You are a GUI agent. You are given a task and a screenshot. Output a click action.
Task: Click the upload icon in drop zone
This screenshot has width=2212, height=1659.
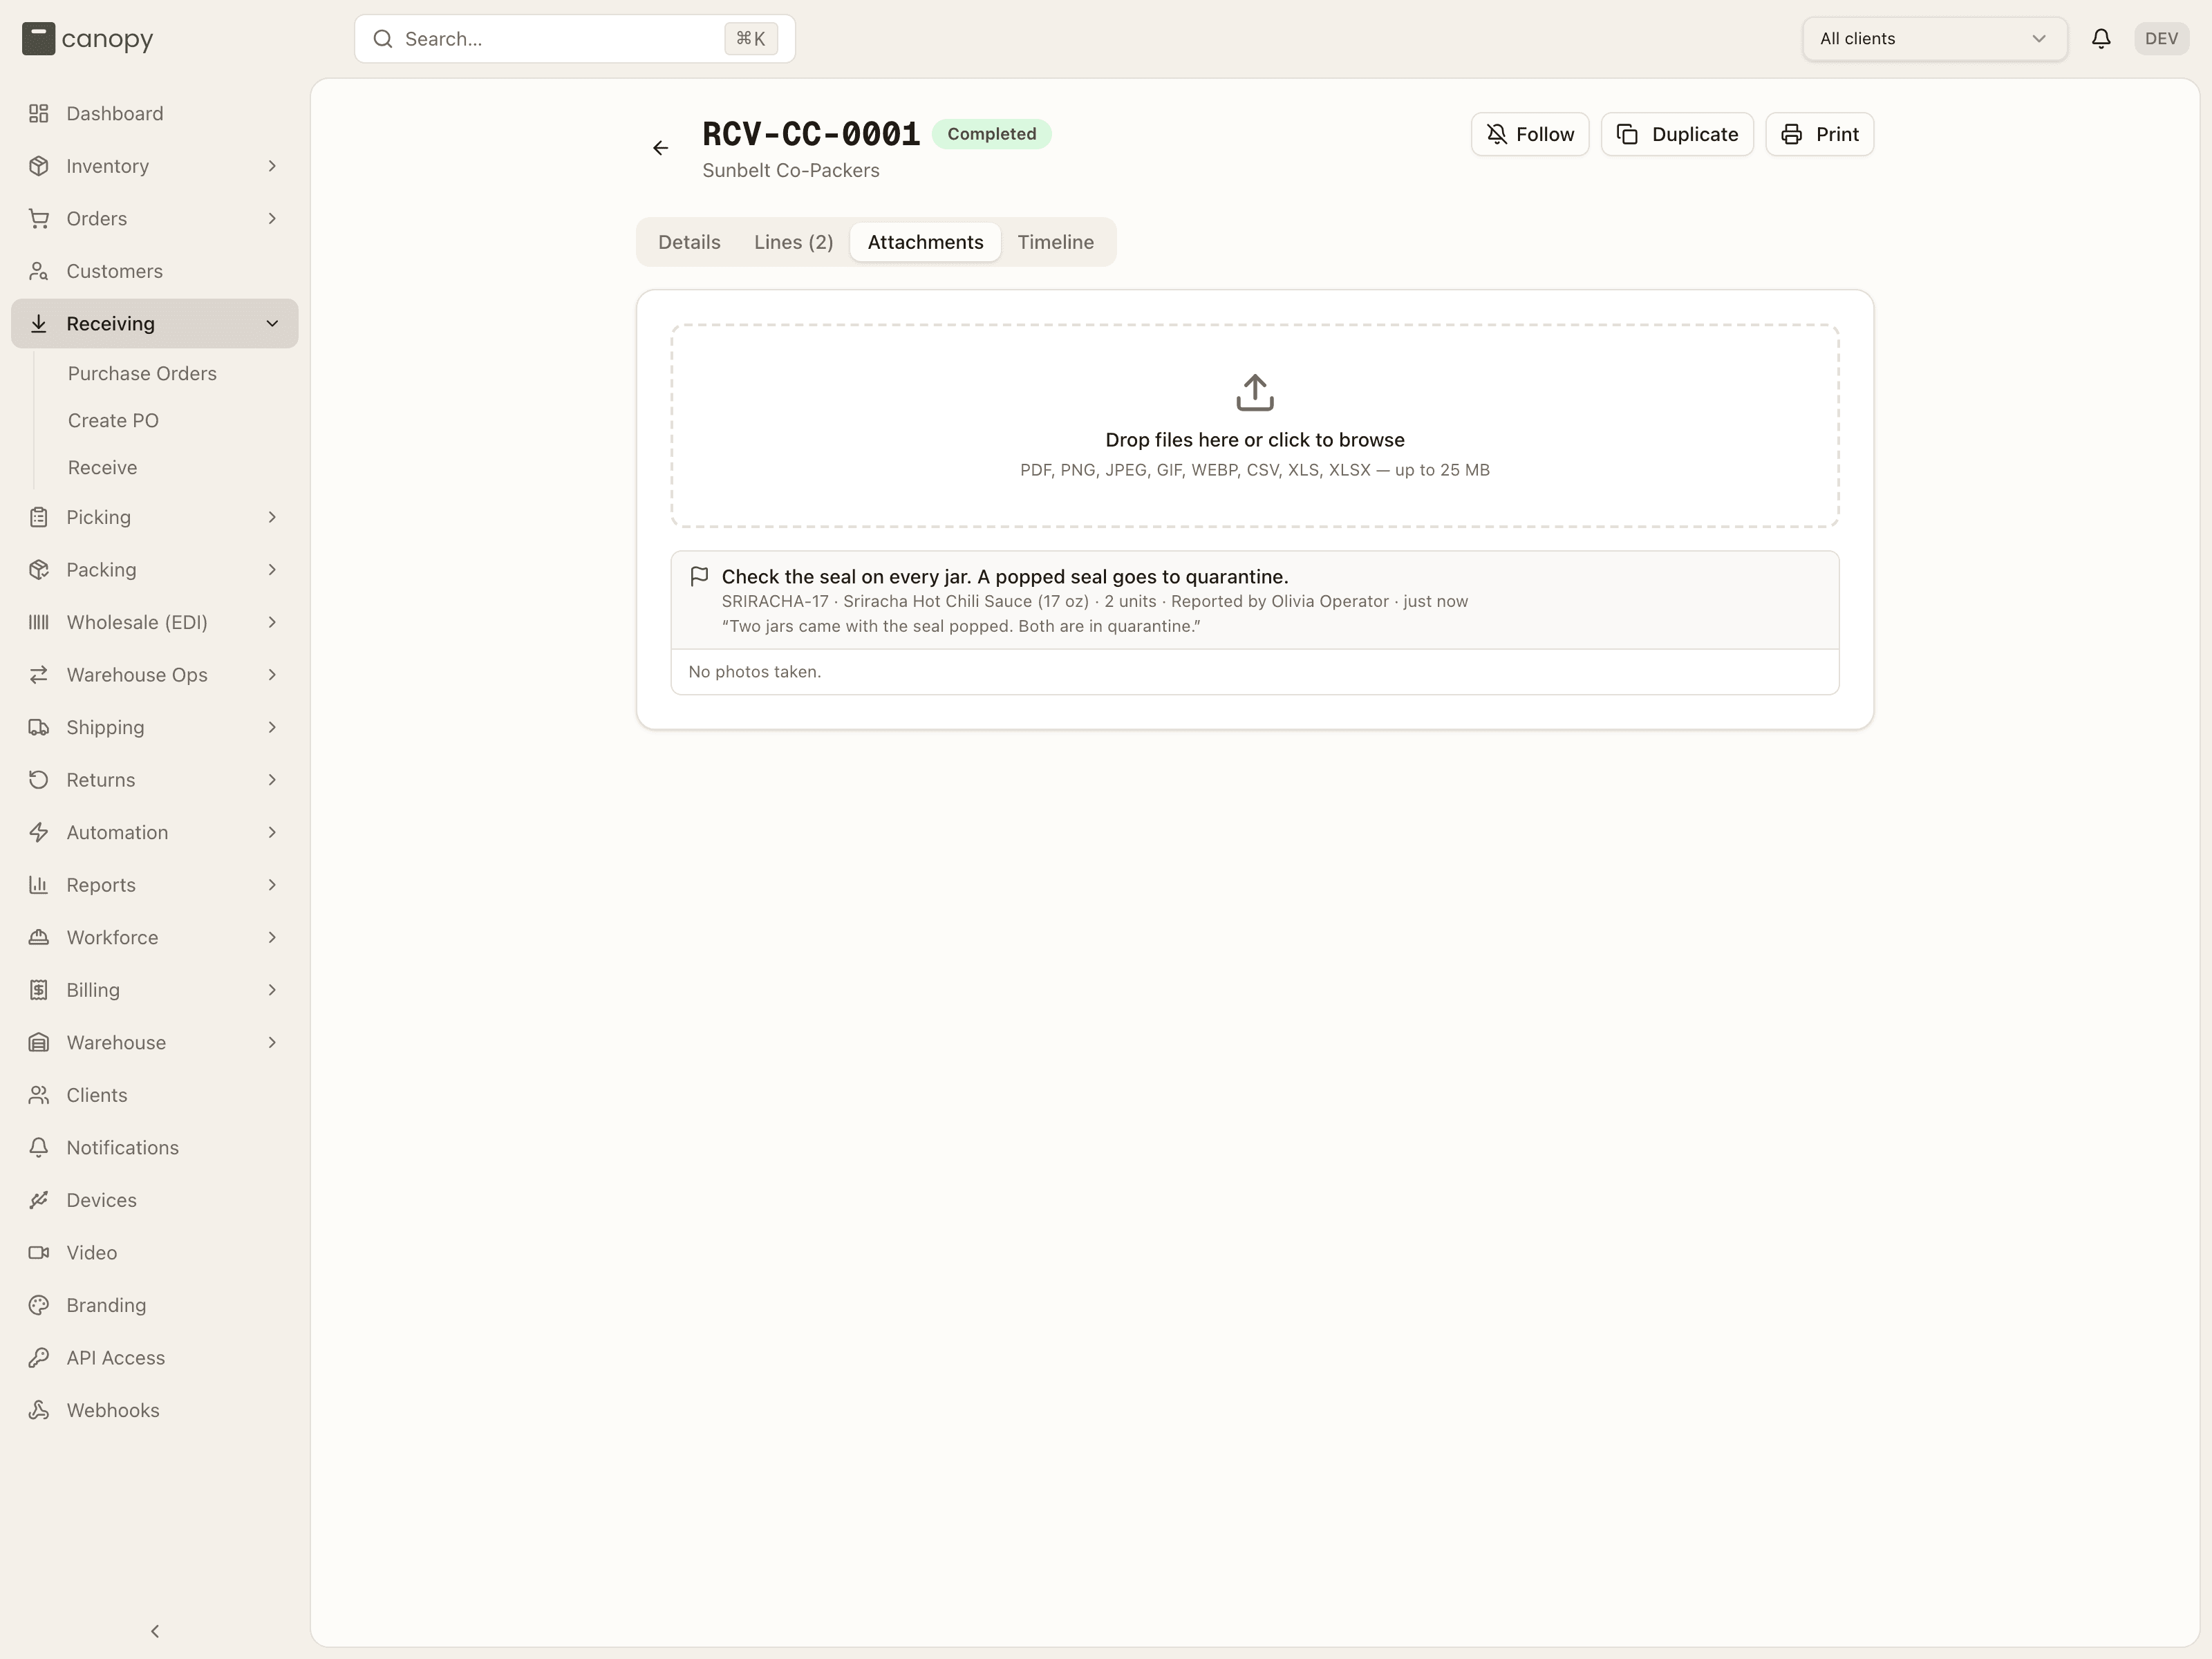[1254, 392]
